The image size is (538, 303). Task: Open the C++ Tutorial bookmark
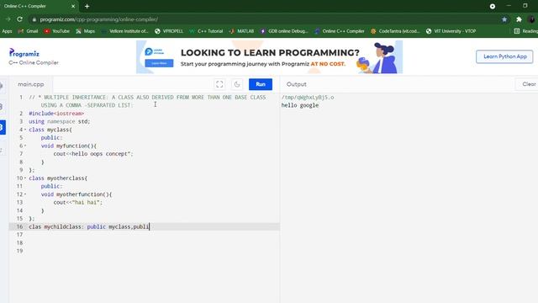[x=206, y=31]
